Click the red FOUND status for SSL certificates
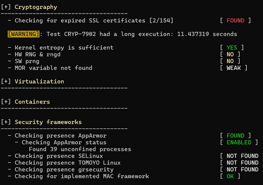The image size is (263, 185). point(235,21)
